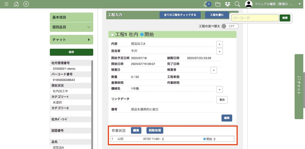Expand the チャット panel arrow
The width and height of the screenshot is (305, 149).
point(89,40)
